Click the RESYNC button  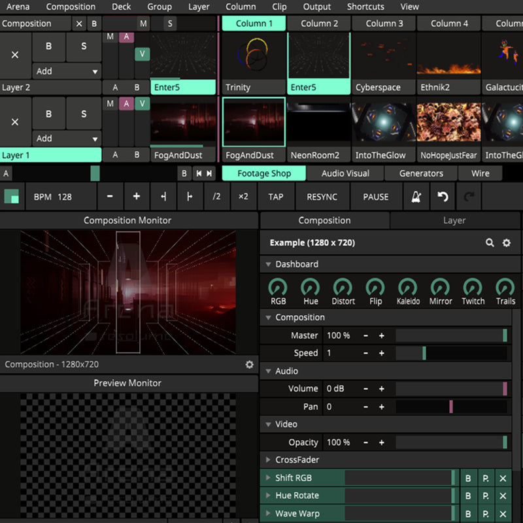coord(322,197)
